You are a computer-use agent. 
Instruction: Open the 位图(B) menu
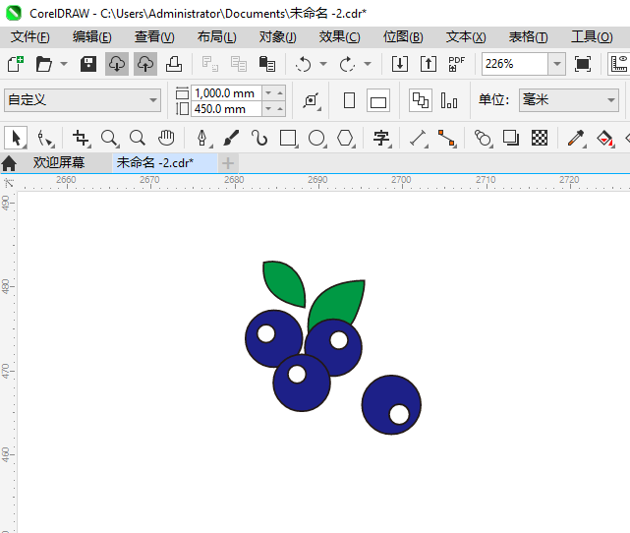pyautogui.click(x=403, y=37)
